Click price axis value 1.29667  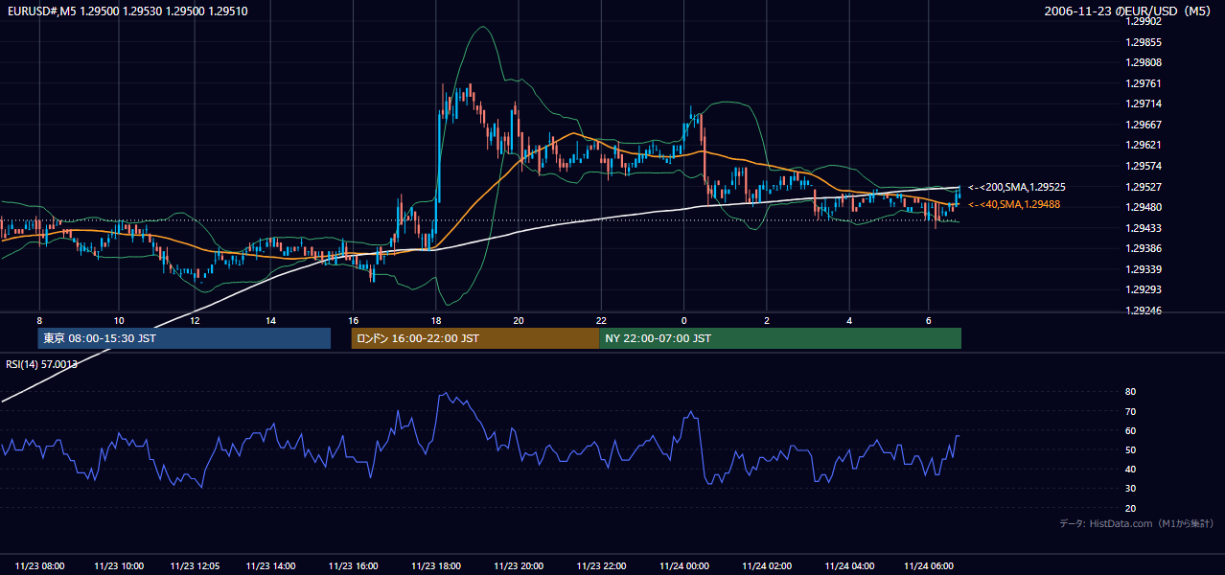point(1144,126)
